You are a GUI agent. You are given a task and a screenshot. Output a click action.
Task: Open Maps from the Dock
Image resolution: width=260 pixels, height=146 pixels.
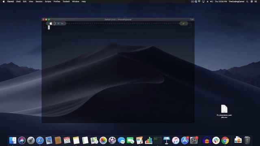coord(94,140)
